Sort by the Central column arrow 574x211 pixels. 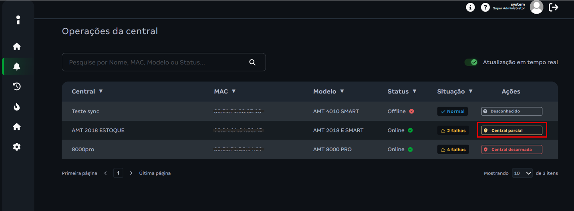tap(101, 91)
